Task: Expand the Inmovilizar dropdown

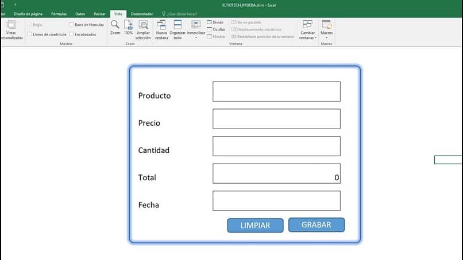Action: (x=196, y=30)
